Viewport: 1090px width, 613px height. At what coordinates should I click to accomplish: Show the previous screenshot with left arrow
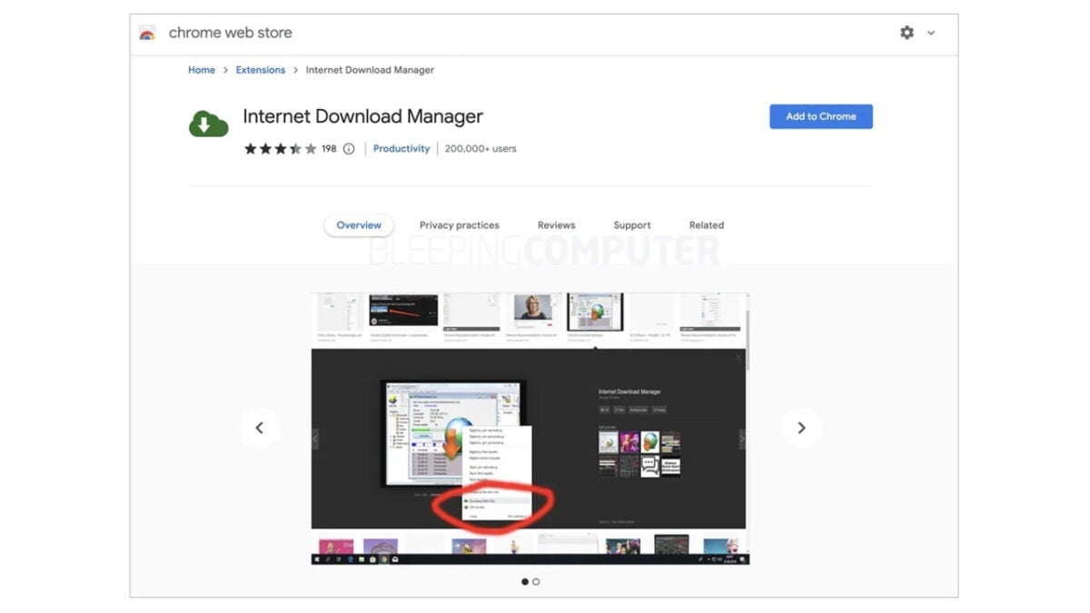[x=260, y=428]
